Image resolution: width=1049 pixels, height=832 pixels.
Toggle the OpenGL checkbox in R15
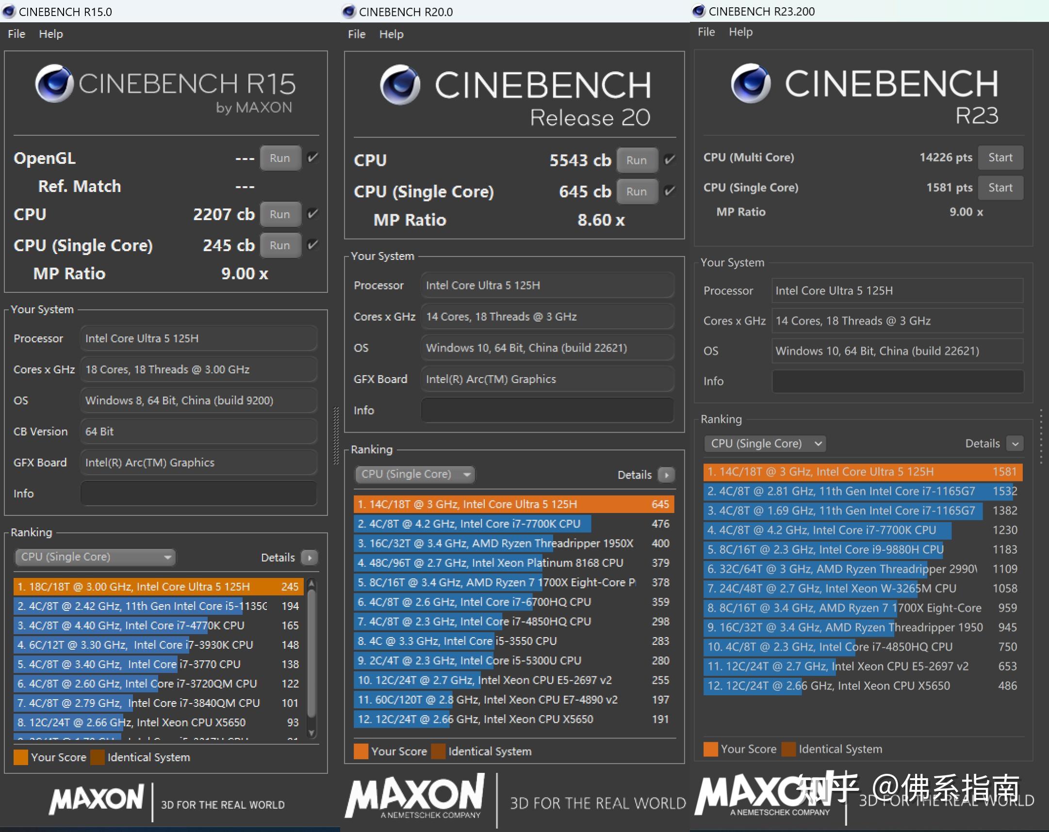point(313,158)
